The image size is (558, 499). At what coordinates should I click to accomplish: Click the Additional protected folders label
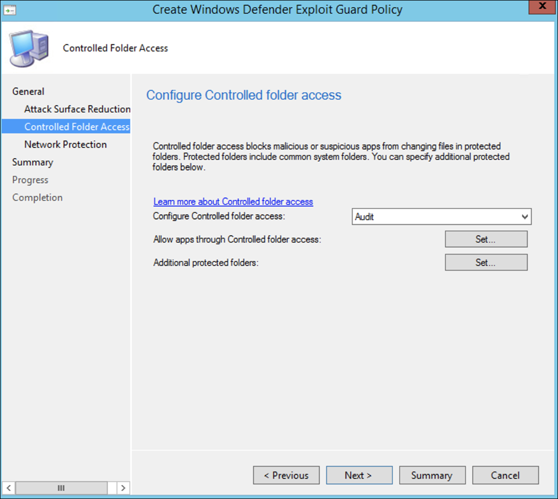tap(206, 263)
